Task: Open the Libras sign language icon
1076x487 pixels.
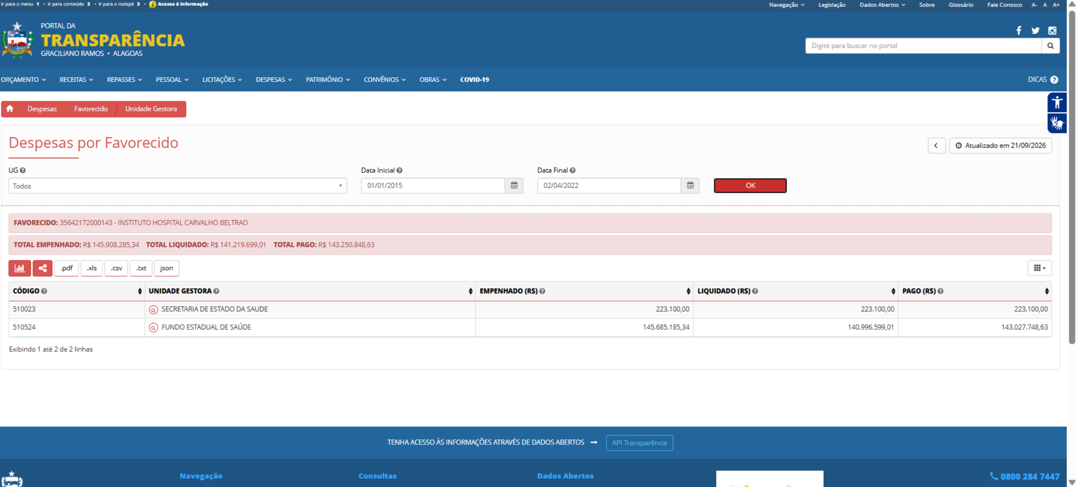Action: click(x=1057, y=123)
